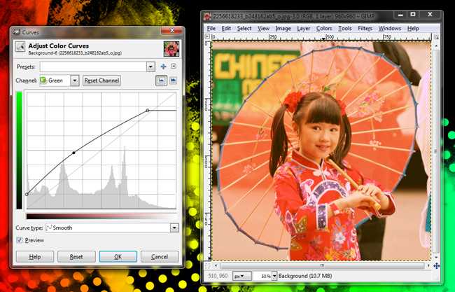Open the Presets dropdown
The width and height of the screenshot is (455, 292).
click(150, 67)
